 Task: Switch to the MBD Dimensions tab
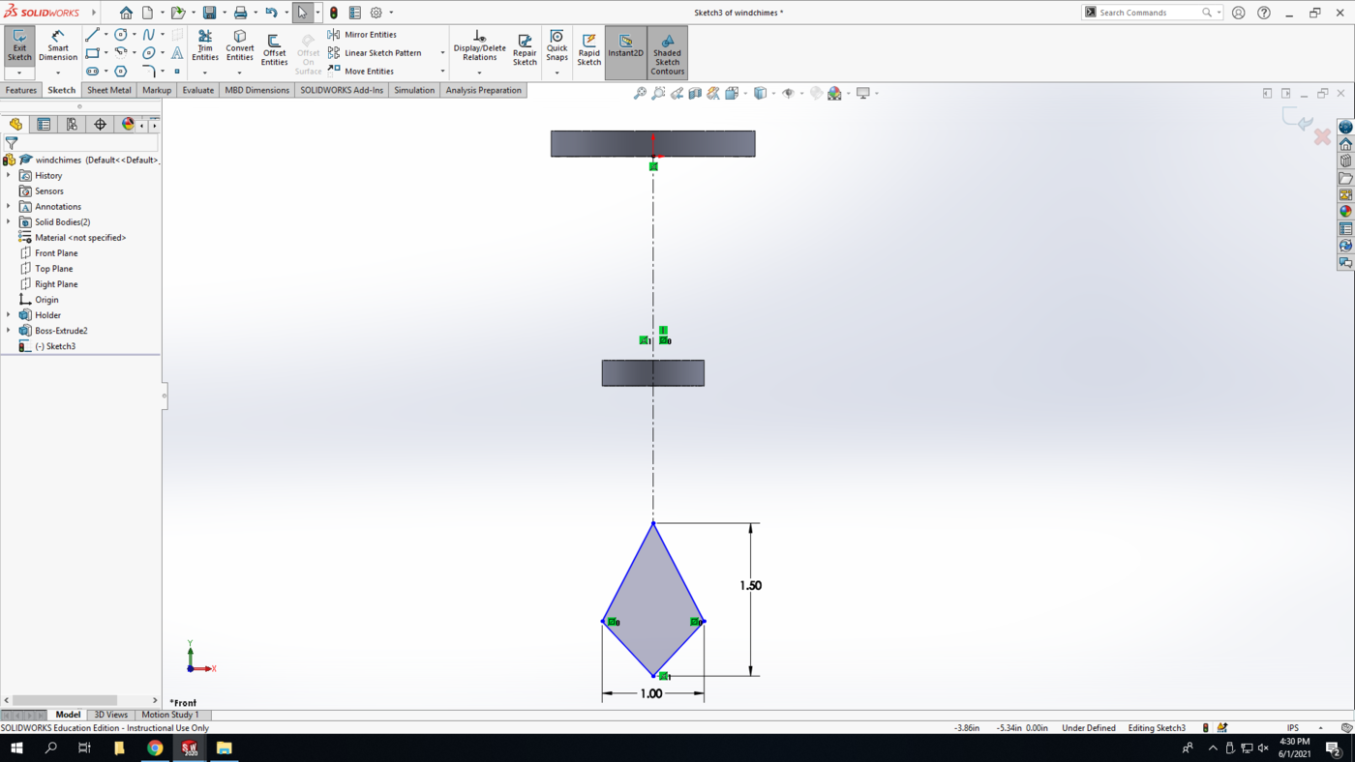point(257,90)
